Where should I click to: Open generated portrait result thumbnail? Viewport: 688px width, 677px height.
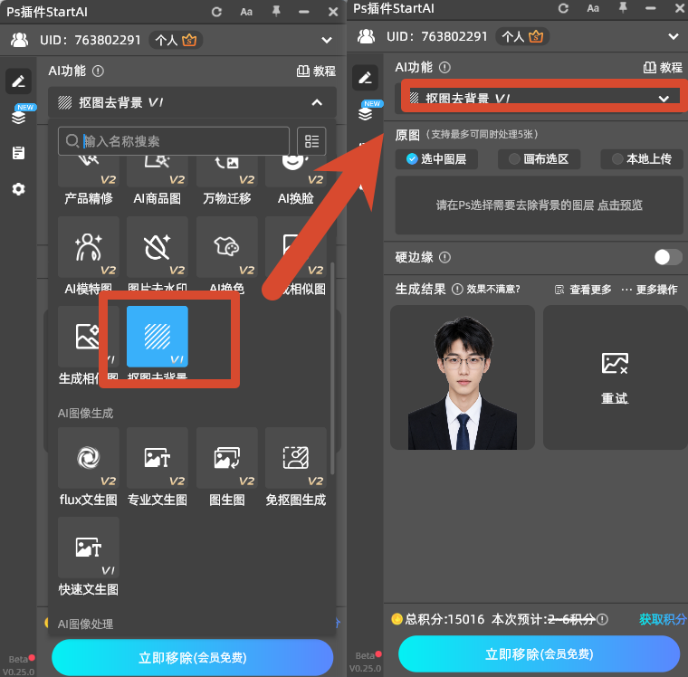coord(463,377)
